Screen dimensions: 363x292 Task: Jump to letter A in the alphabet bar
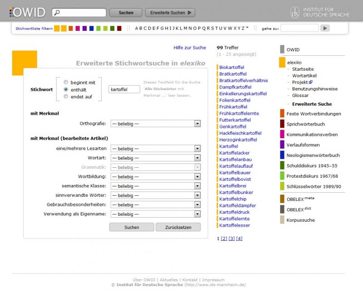coord(137,29)
